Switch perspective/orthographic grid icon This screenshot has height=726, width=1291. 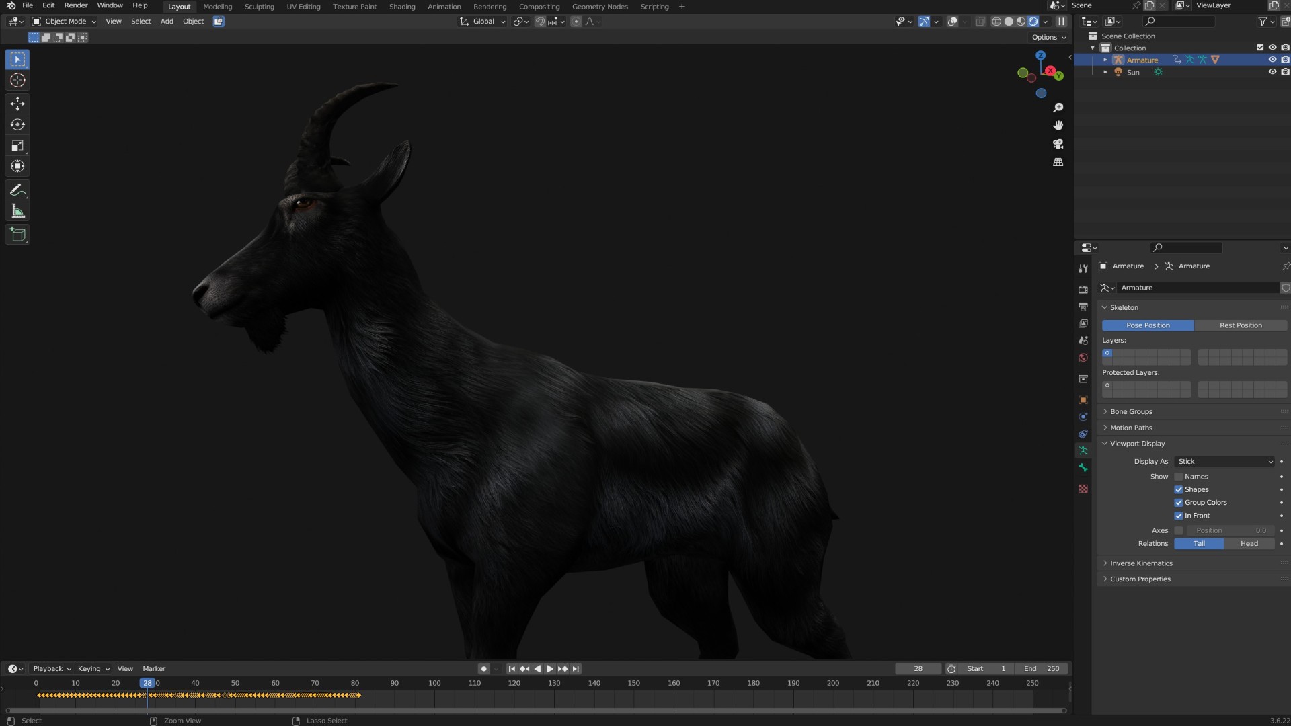(1058, 162)
